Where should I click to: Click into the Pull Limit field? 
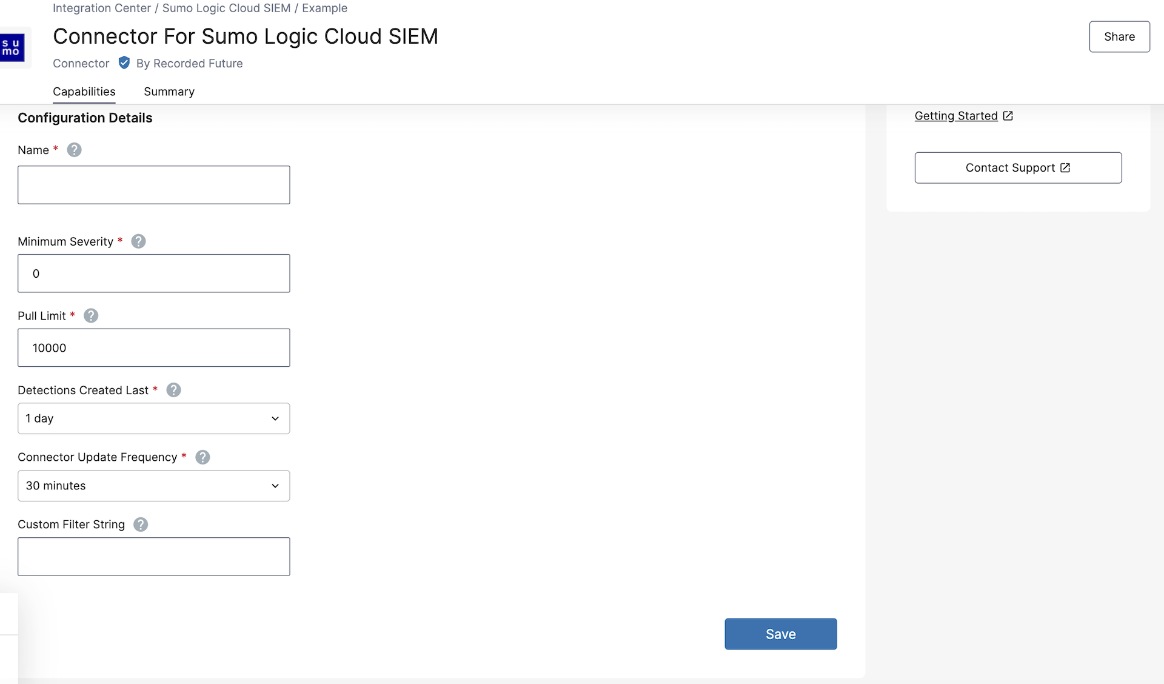coord(153,347)
